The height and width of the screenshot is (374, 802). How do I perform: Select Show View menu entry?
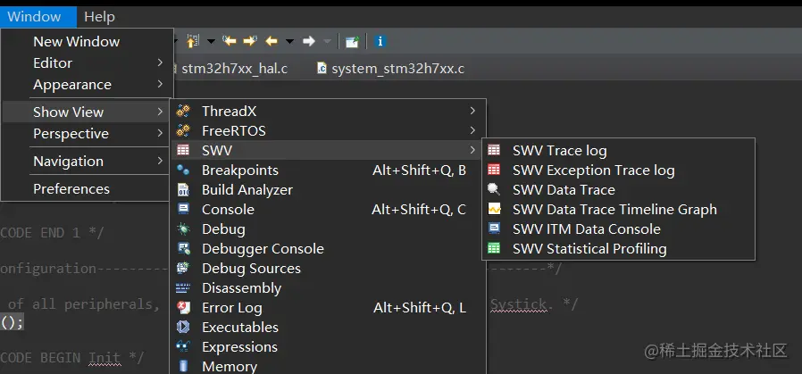pyautogui.click(x=87, y=112)
